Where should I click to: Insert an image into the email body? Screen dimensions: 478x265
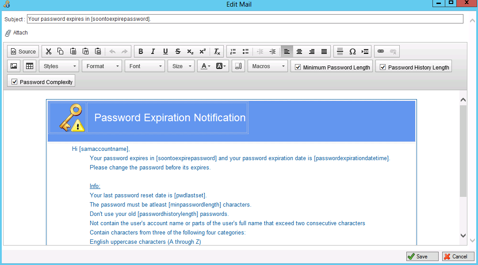click(13, 66)
